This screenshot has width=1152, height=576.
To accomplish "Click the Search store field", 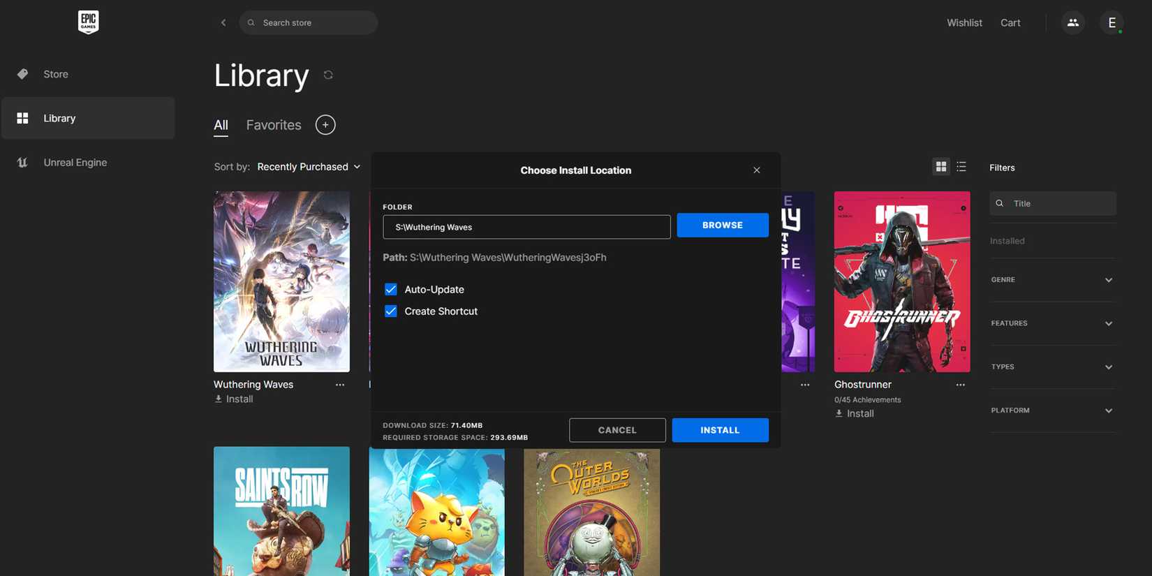I will [309, 22].
